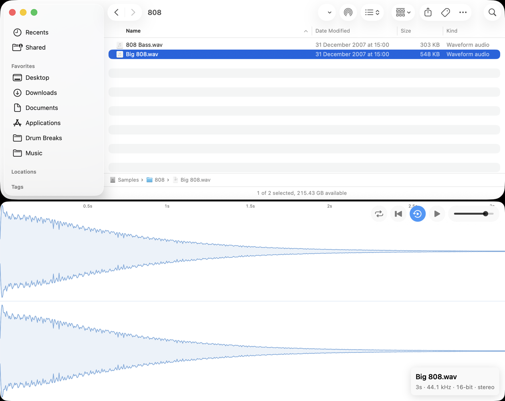505x401 pixels.
Task: Click the Date Modified column header
Action: (333, 31)
